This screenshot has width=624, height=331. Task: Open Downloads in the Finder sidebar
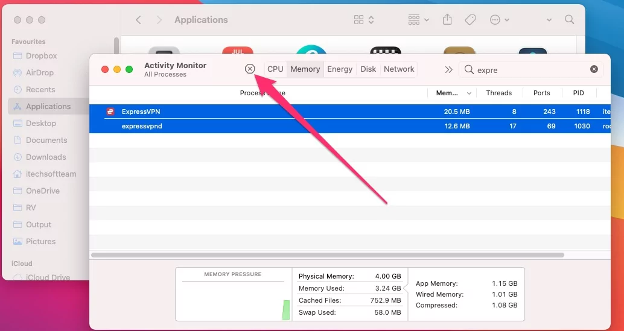pos(46,157)
